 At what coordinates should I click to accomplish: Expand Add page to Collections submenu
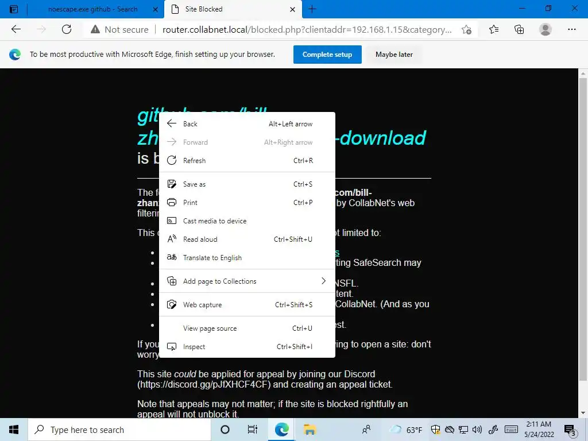point(247,281)
